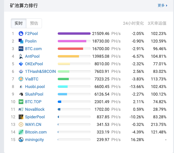Switch to the 实时 tab
The image size is (174, 153).
click(x=19, y=23)
